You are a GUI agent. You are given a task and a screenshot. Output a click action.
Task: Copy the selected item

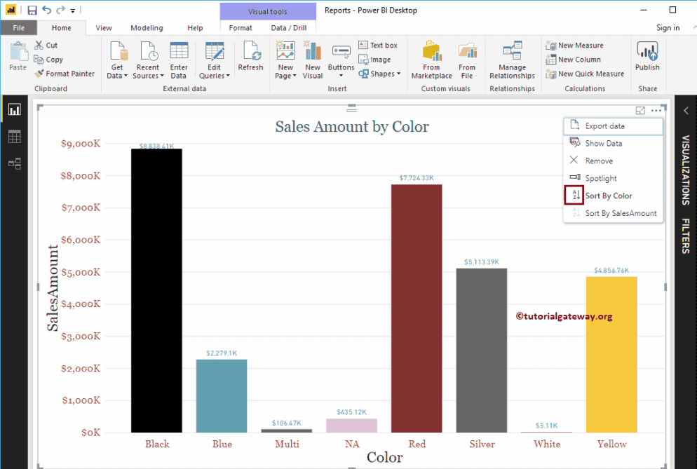[x=49, y=59]
